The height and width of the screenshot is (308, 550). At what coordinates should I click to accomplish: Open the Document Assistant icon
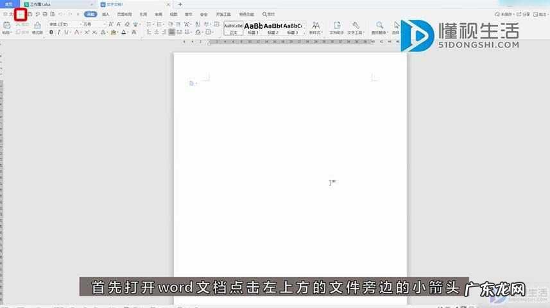pyautogui.click(x=337, y=25)
